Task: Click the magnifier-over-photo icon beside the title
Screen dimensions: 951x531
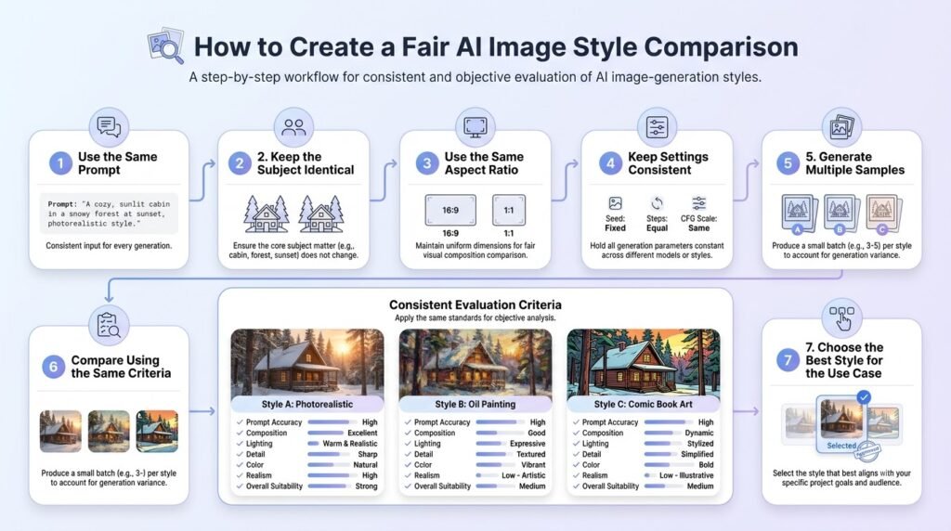Action: click(x=165, y=45)
